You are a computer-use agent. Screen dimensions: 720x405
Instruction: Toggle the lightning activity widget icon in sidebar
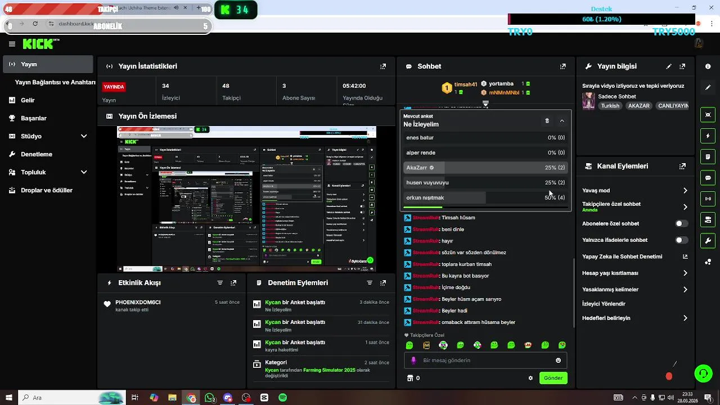(x=708, y=136)
